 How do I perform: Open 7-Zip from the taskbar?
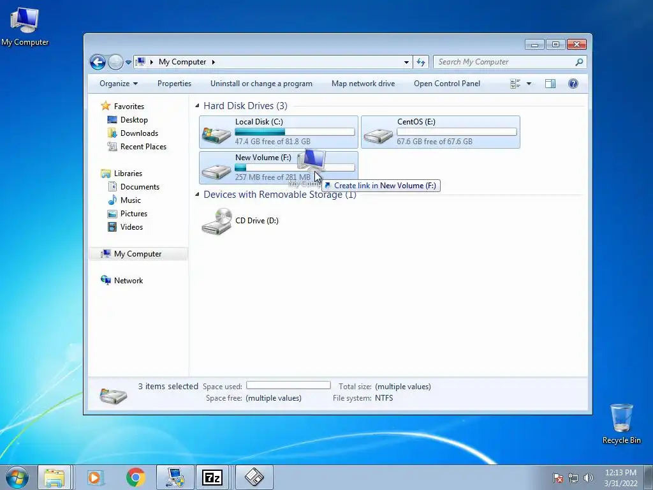(x=212, y=477)
